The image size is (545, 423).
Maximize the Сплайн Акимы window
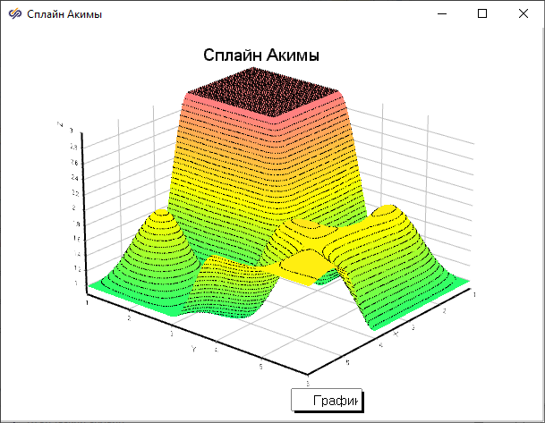click(482, 13)
